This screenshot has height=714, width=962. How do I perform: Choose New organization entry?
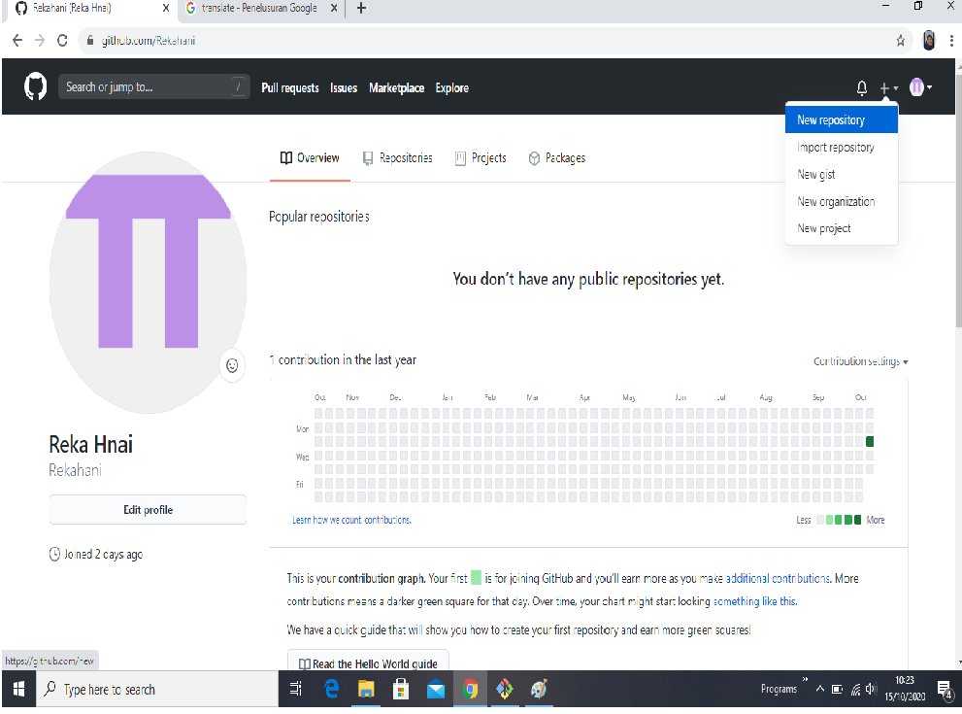[841, 201]
